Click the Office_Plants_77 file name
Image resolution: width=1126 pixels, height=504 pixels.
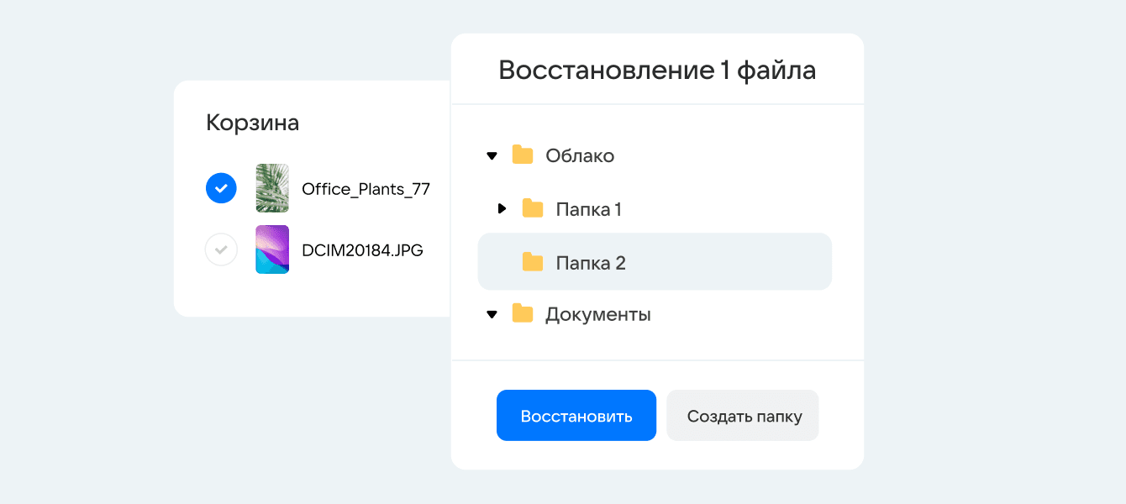[x=366, y=189]
